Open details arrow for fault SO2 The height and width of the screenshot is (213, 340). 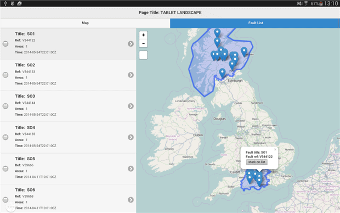(131, 75)
